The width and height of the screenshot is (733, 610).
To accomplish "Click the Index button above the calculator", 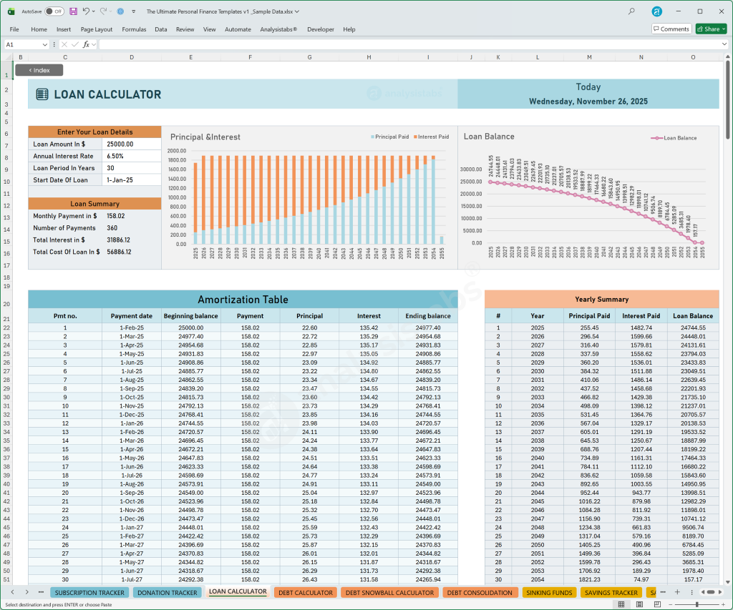I will (x=39, y=70).
